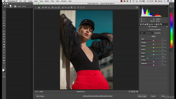Screen dimensions: 176x99
Task: Select the Transform tool
Action: coord(59,7)
